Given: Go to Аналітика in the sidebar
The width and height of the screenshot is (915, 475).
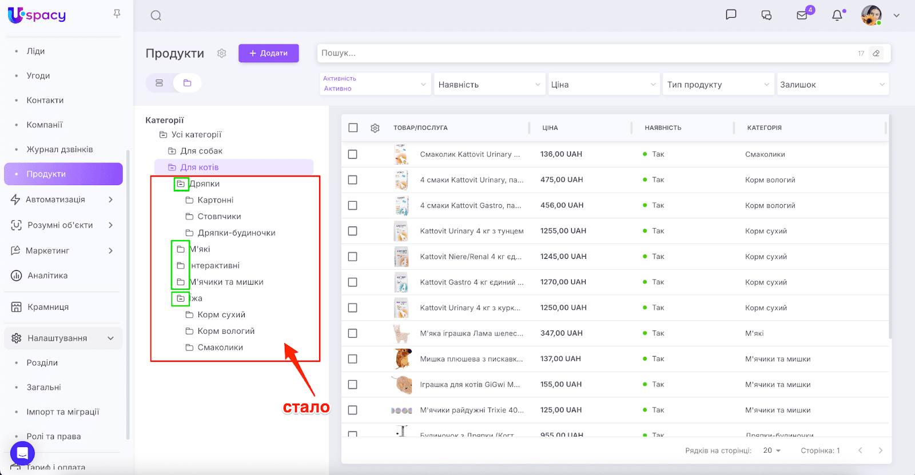Looking at the screenshot, I should [x=47, y=276].
